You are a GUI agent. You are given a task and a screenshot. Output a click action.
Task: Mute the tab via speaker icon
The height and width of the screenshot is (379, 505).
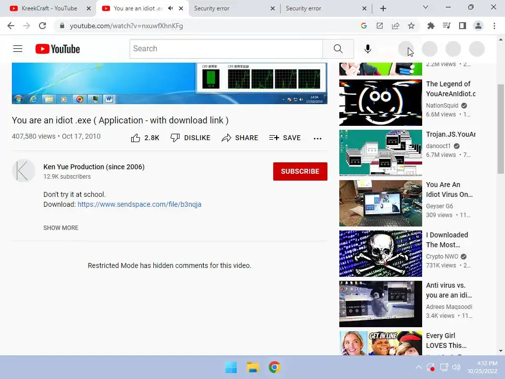pyautogui.click(x=170, y=8)
